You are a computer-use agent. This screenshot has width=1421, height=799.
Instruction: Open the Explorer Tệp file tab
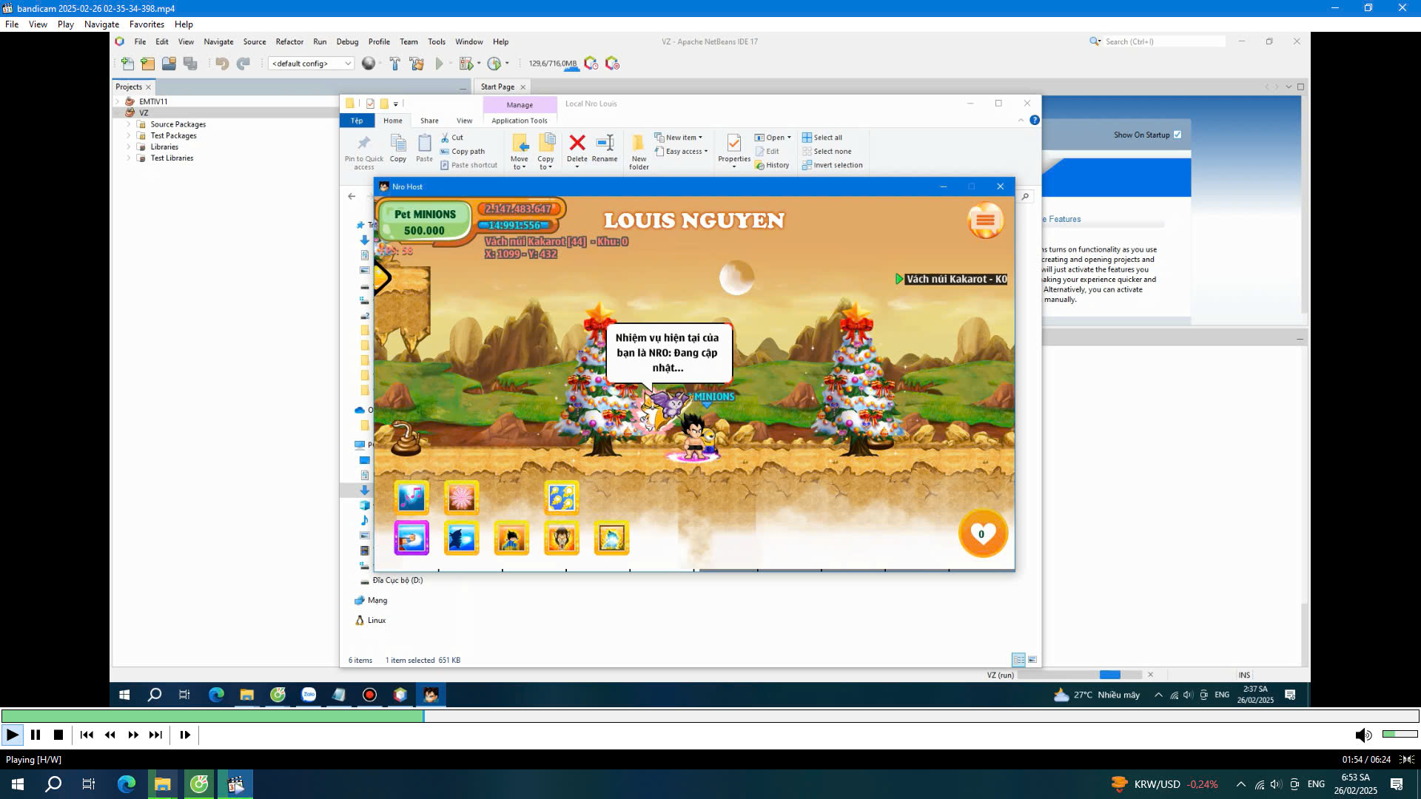[357, 121]
